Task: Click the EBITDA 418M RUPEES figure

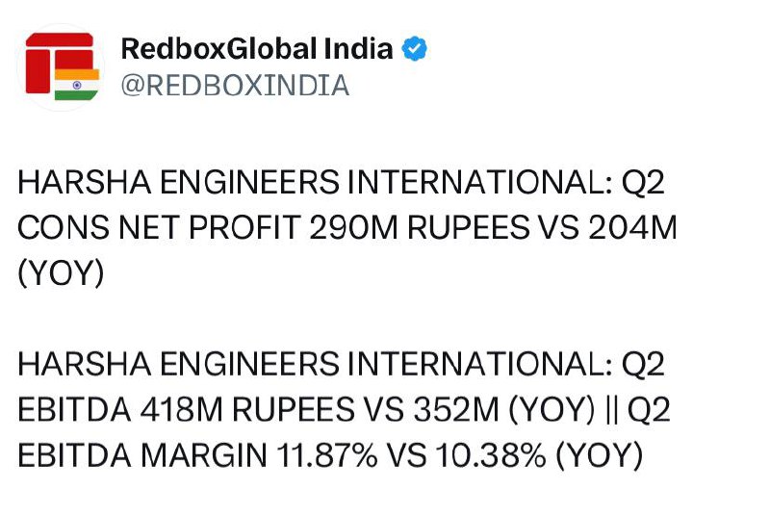Action: (x=187, y=410)
